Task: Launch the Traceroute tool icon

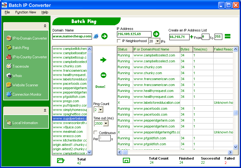Action: (9, 66)
